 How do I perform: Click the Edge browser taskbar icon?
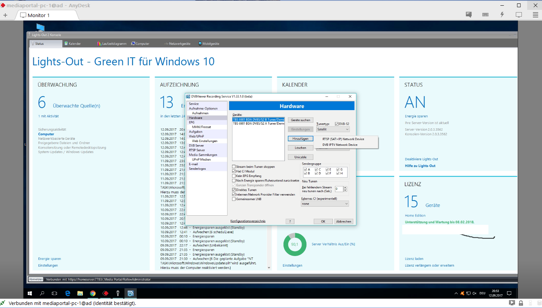click(x=68, y=293)
